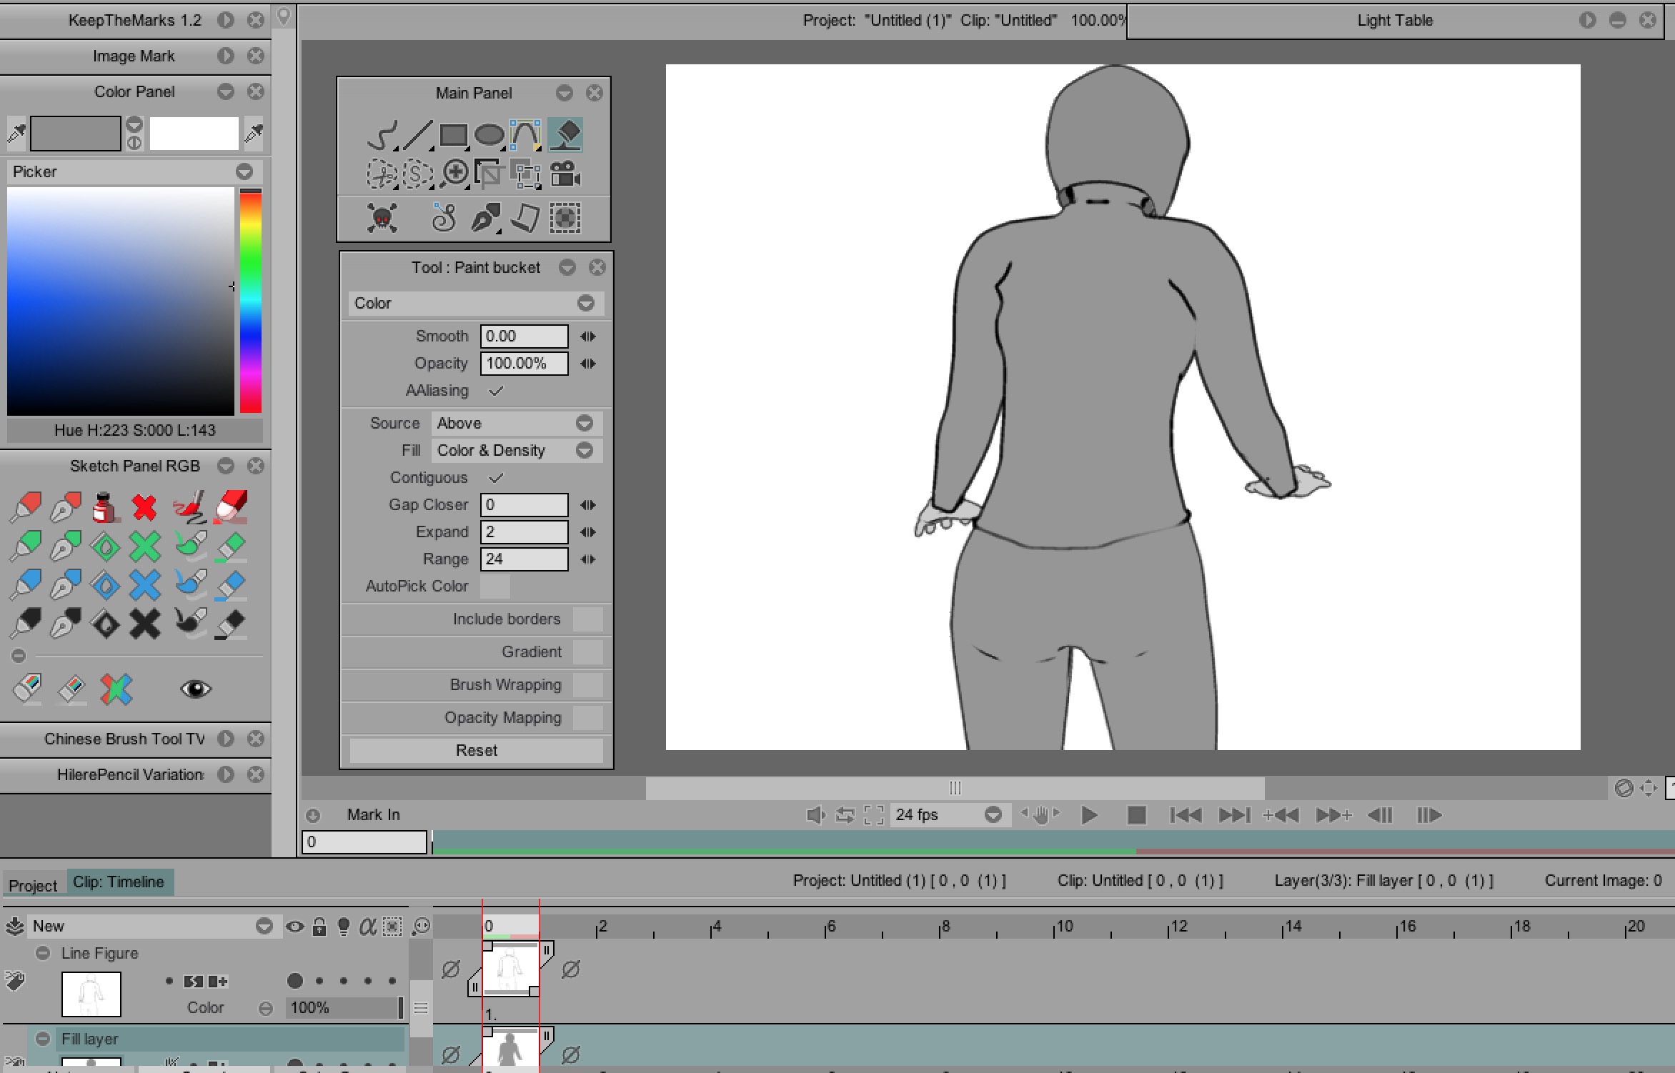Viewport: 1675px width, 1073px height.
Task: Jump to the last frame
Action: [x=1234, y=815]
